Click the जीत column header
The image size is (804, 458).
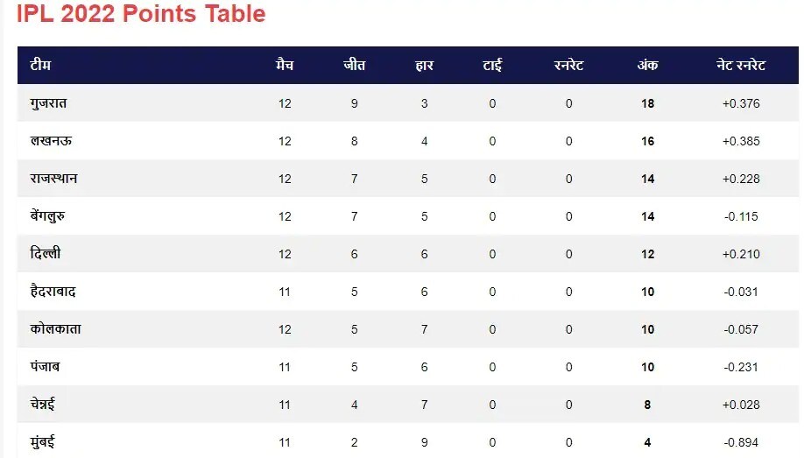point(355,66)
